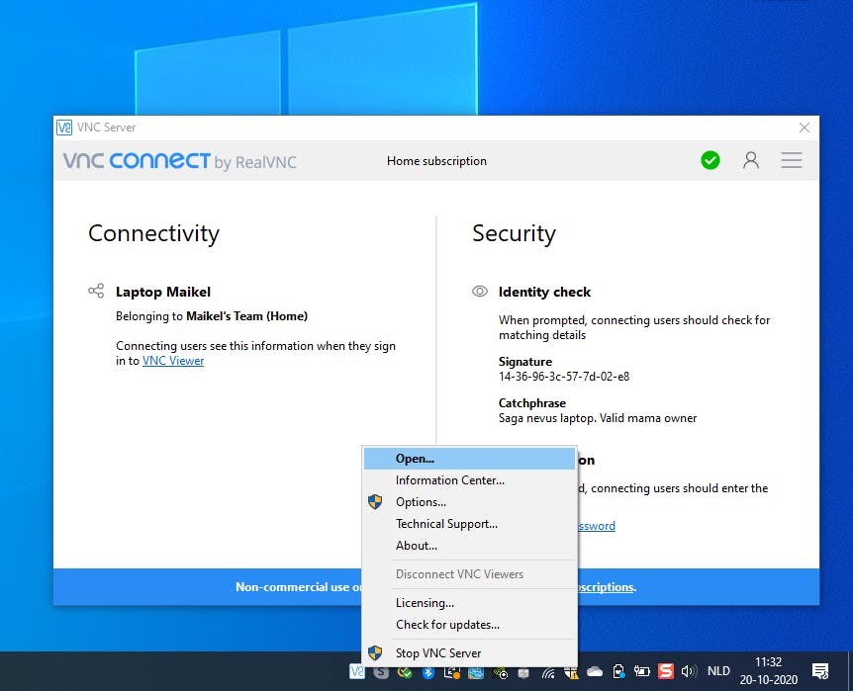
Task: Click the VNC Server tray icon in the taskbar
Action: pos(357,672)
